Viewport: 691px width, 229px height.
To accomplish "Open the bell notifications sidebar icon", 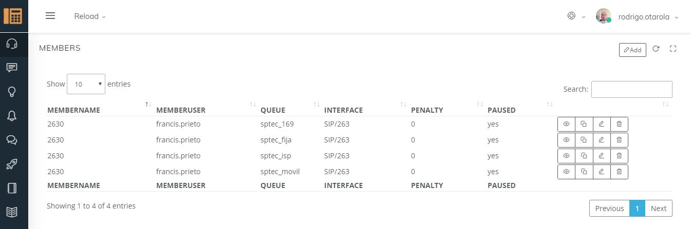I will 12,116.
